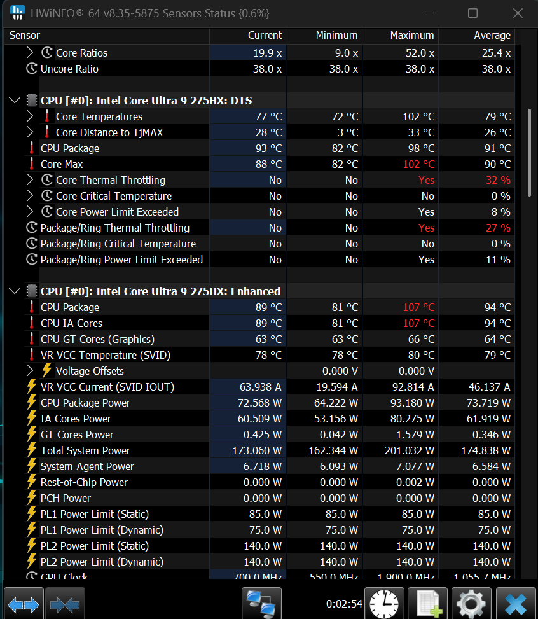Click the expand columns arrows button
The height and width of the screenshot is (619, 538).
click(24, 604)
